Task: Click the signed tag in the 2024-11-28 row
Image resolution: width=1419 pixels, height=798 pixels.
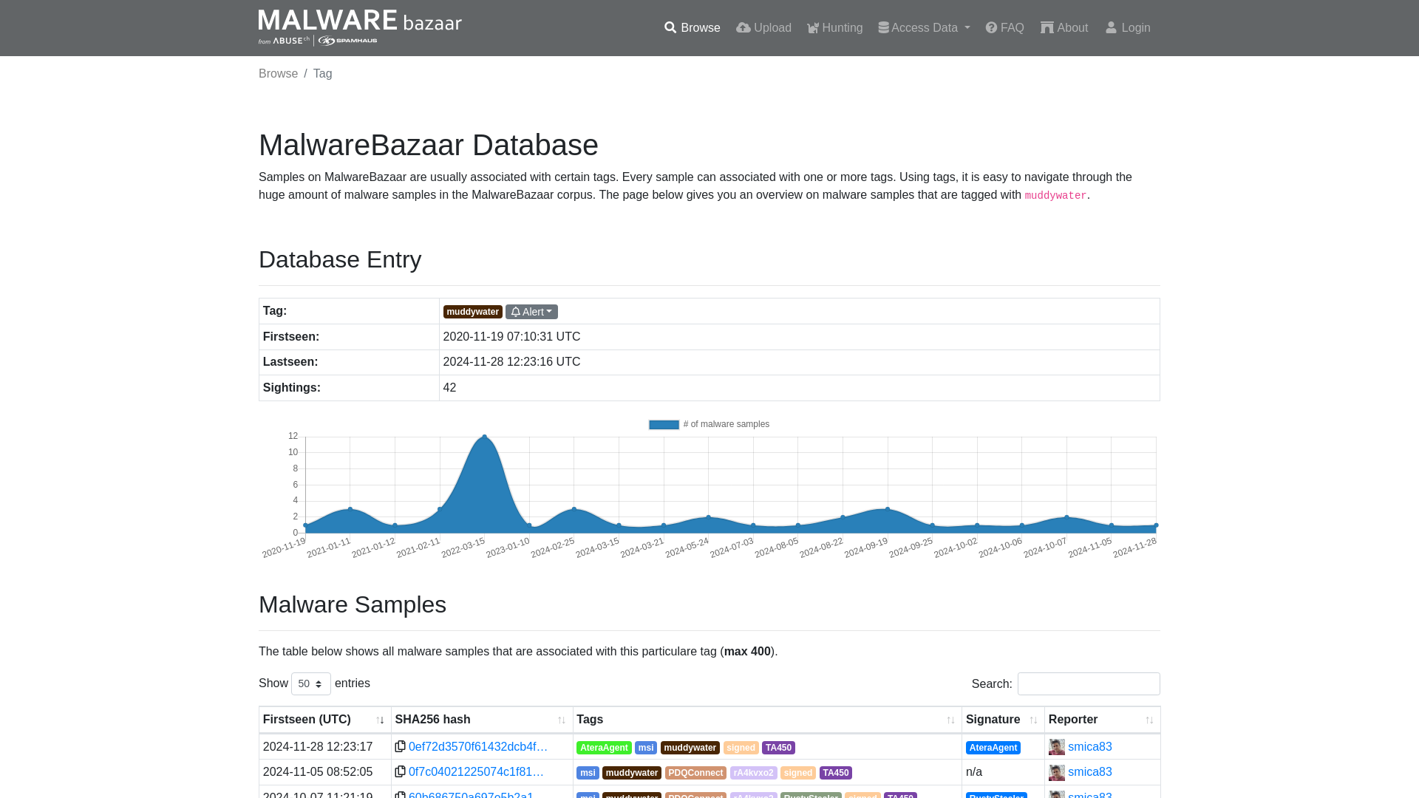Action: (x=741, y=748)
